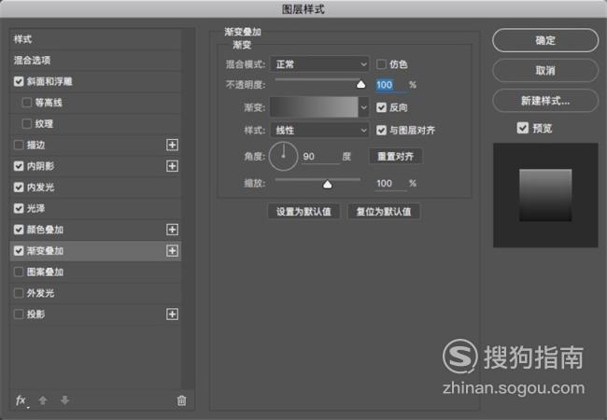
Task: Uncheck the 光泽 checkbox
Action: point(19,208)
